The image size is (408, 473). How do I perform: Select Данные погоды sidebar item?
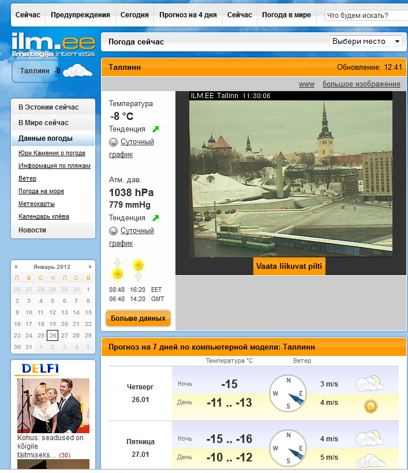coord(53,138)
